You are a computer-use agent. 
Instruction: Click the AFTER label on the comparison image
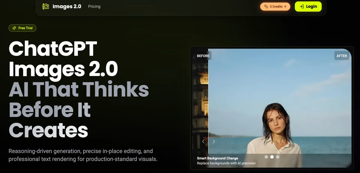[x=342, y=56]
